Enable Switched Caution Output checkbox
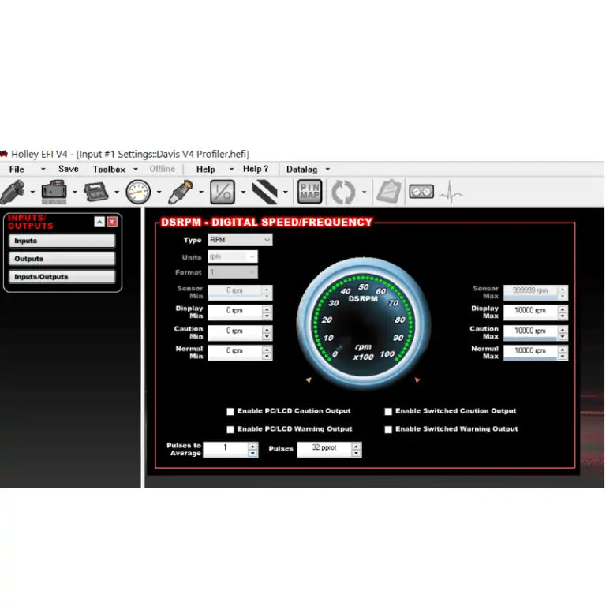Screen dimensions: 606x606 388,411
